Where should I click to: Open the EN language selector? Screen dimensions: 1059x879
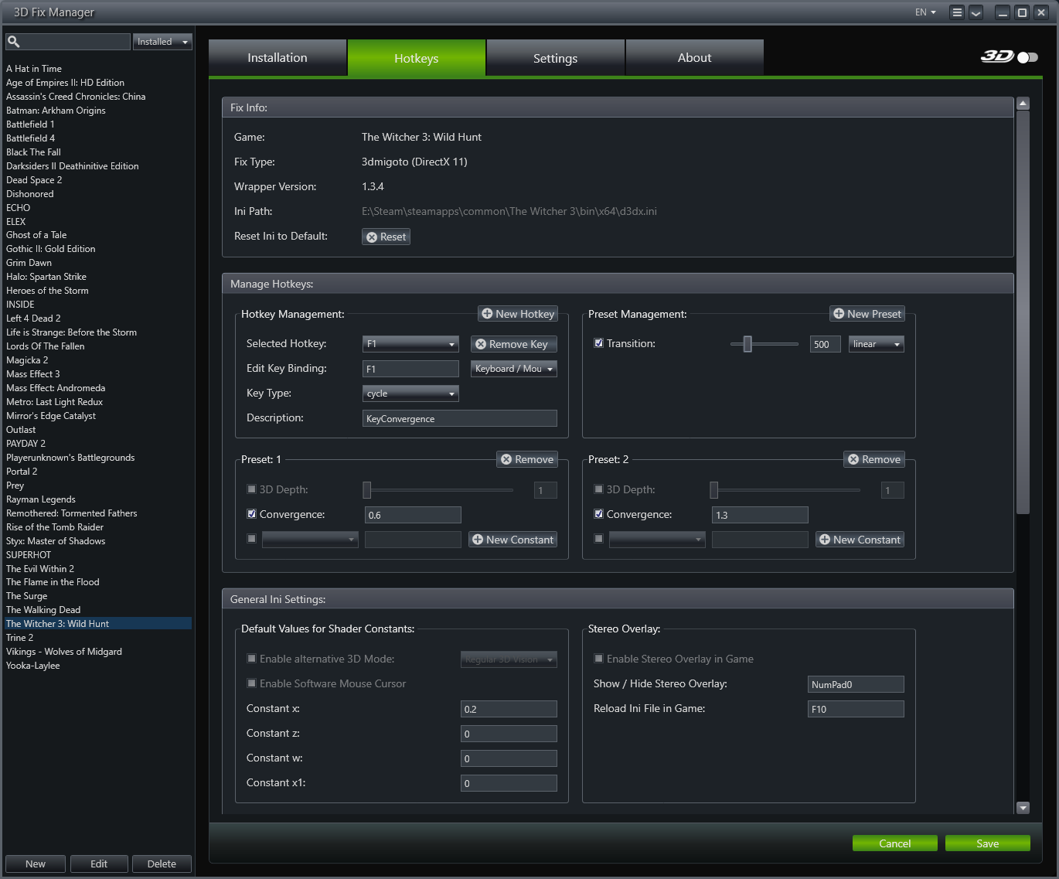[x=925, y=12]
